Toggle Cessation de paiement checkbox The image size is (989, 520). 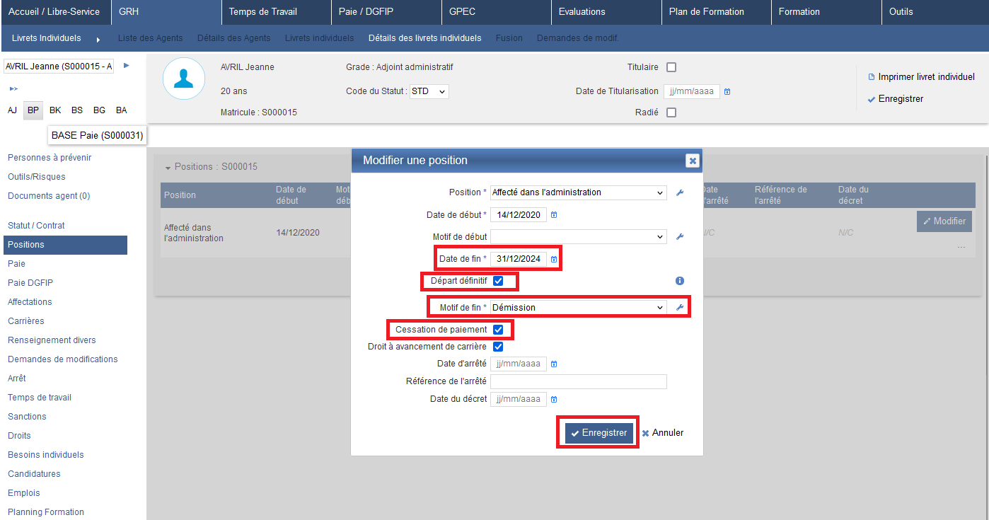[x=498, y=330]
